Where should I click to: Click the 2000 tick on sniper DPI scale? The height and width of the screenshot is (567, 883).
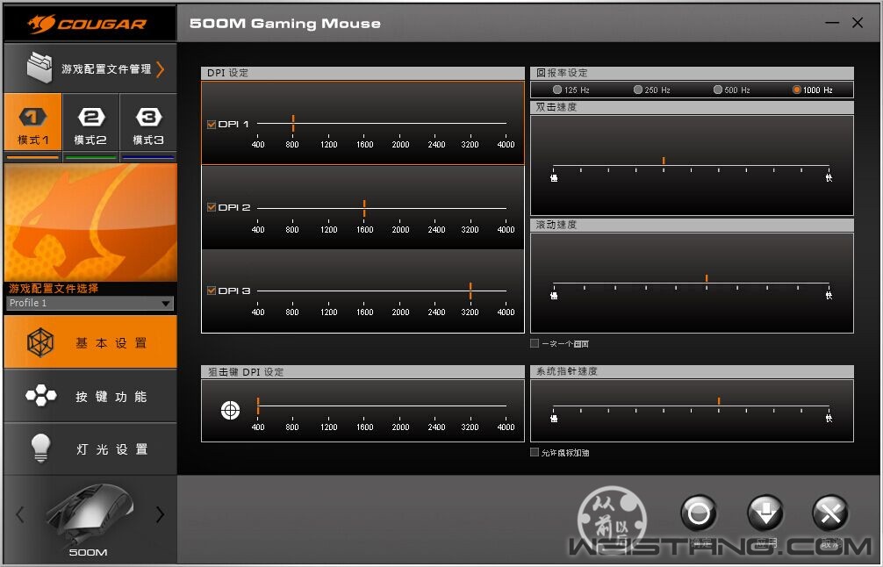click(x=400, y=427)
